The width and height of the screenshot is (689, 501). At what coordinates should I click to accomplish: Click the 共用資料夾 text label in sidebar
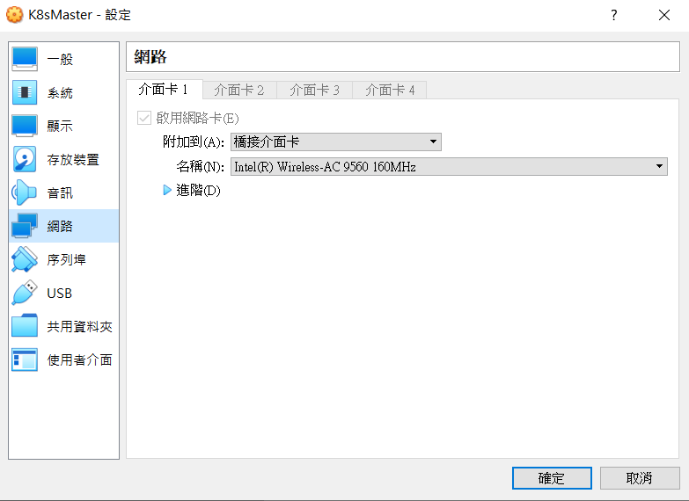tap(79, 326)
